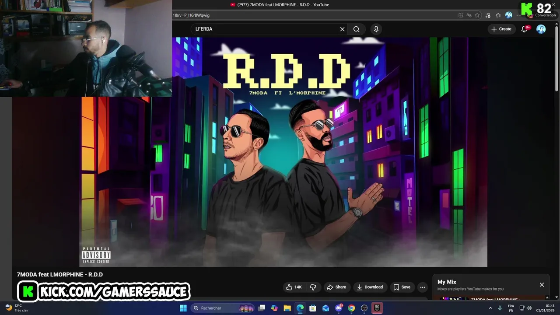The width and height of the screenshot is (560, 315).
Task: Open the browser settings and more ellipsis
Action: (519, 15)
